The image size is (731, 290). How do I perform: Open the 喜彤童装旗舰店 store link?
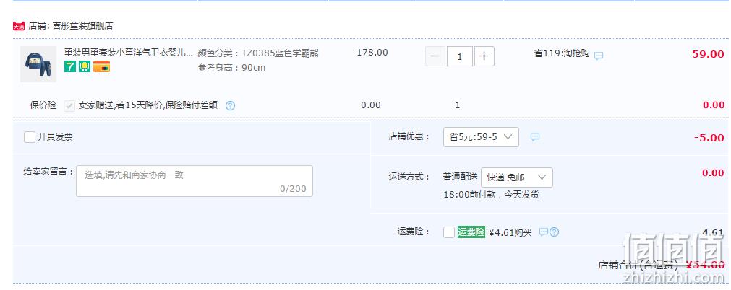click(82, 26)
